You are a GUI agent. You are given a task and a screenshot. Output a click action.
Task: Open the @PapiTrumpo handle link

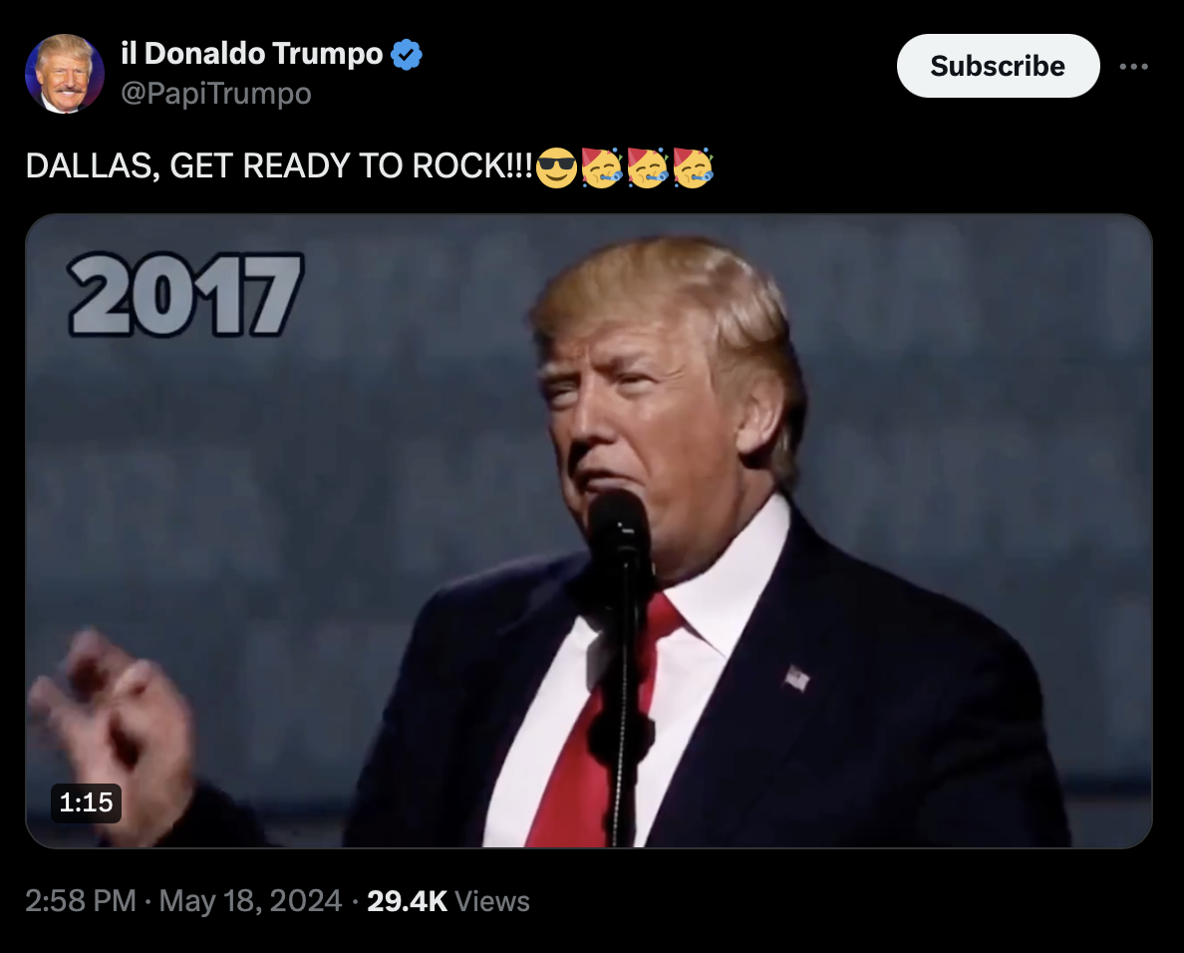pyautogui.click(x=216, y=94)
